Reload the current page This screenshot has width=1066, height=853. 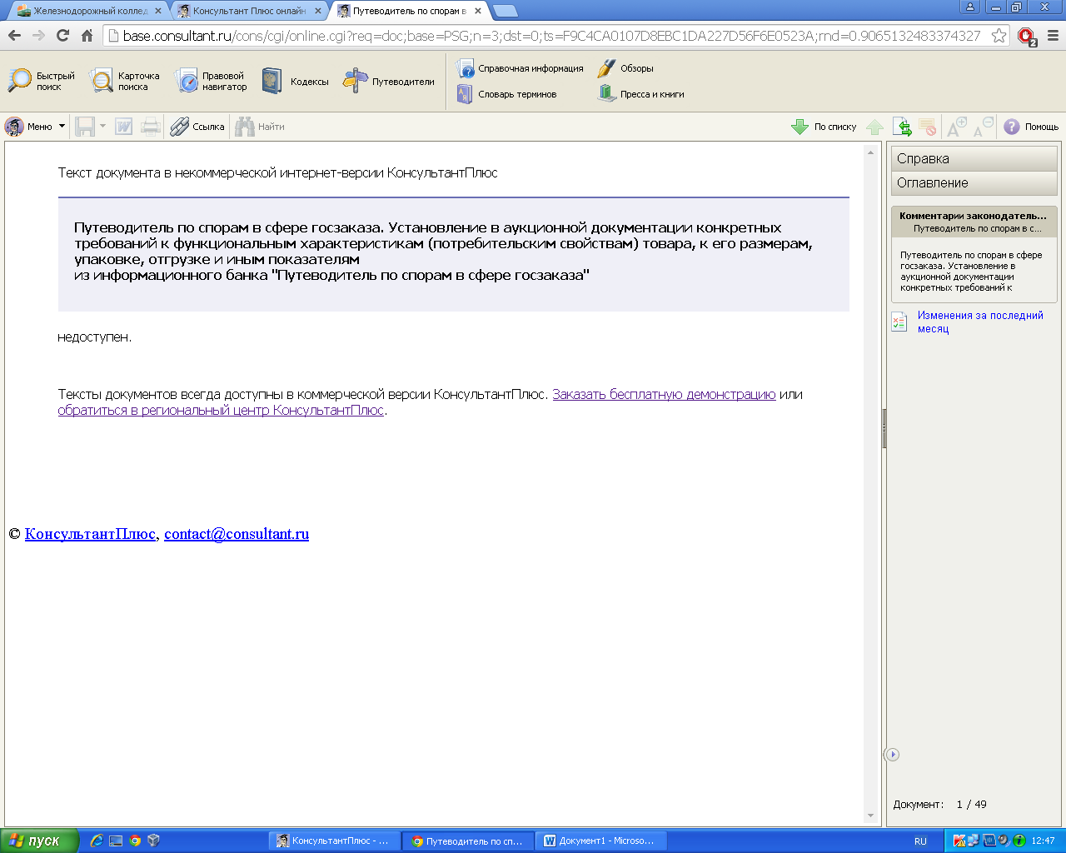click(62, 36)
